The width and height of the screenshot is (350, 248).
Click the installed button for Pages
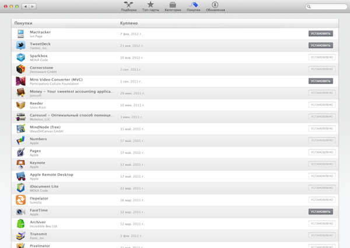(x=322, y=152)
